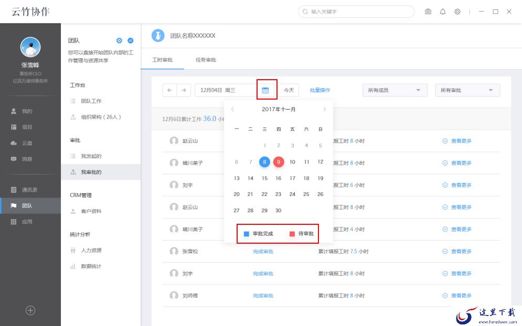
Task: Click the team settings gear icon
Action: click(x=119, y=40)
